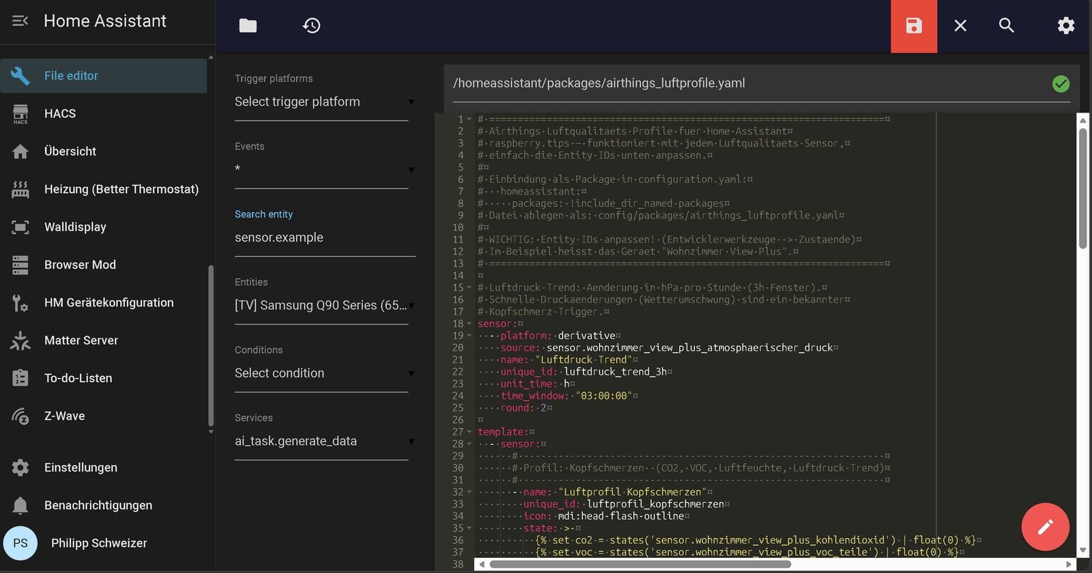Click the editor vertical scrollbar thumb
The height and width of the screenshot is (573, 1092).
[x=1082, y=188]
